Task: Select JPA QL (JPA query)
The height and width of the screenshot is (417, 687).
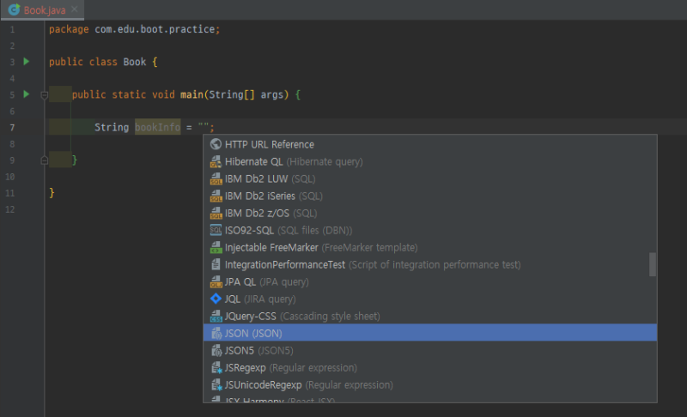Action: tap(430, 281)
